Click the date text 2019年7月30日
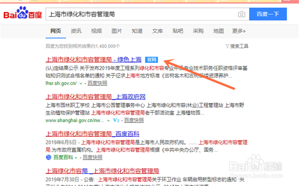The width and height of the screenshot is (299, 186). click(62, 179)
